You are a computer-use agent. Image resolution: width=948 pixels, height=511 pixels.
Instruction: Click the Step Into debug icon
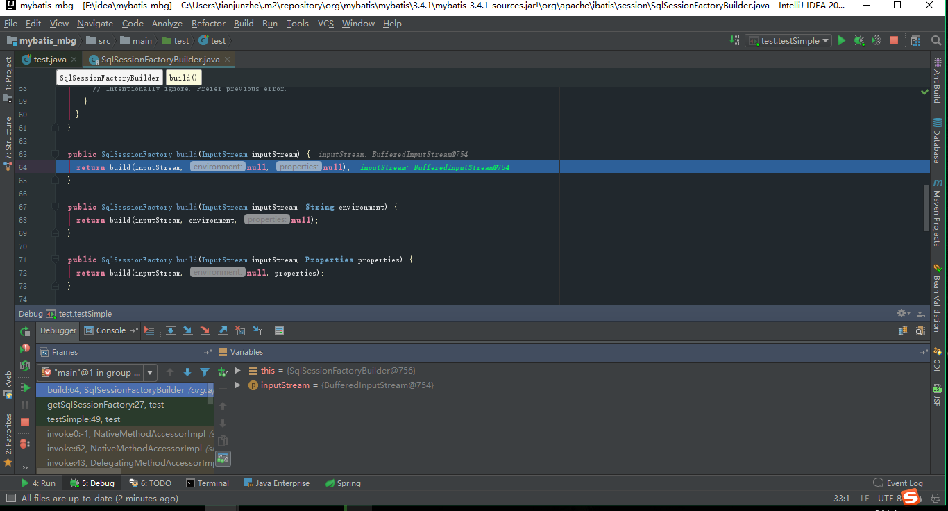pyautogui.click(x=187, y=330)
